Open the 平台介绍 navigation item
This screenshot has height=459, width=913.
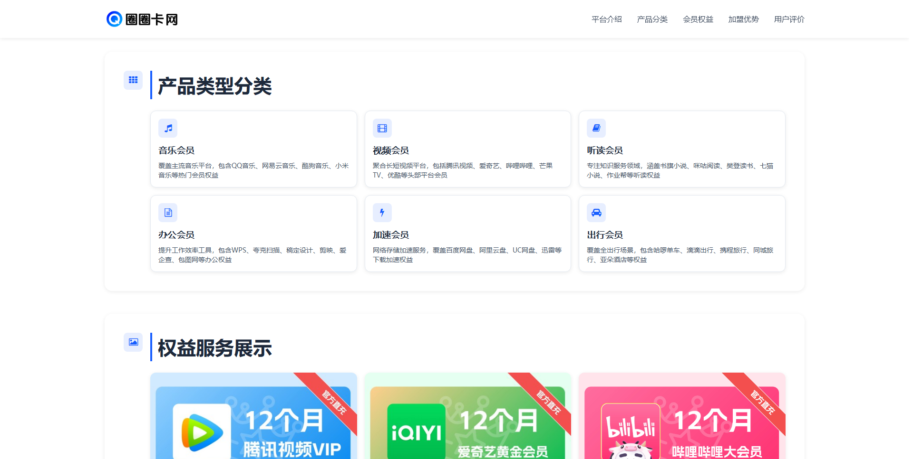[x=606, y=19]
